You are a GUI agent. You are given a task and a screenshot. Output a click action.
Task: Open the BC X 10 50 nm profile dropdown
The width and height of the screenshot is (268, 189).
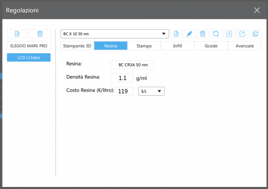[115, 34]
